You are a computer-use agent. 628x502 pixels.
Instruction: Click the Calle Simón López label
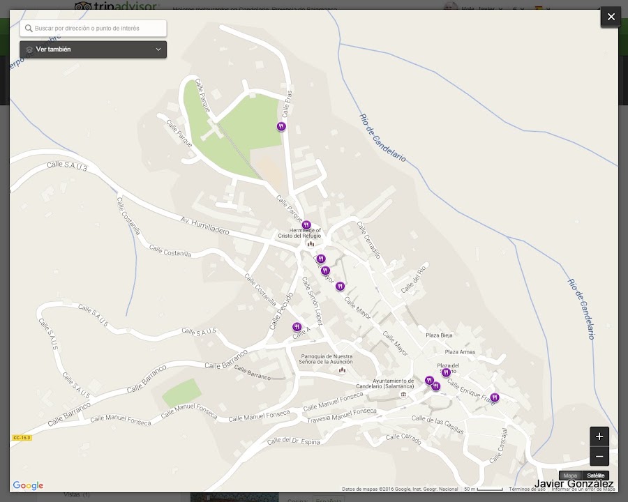[312, 301]
